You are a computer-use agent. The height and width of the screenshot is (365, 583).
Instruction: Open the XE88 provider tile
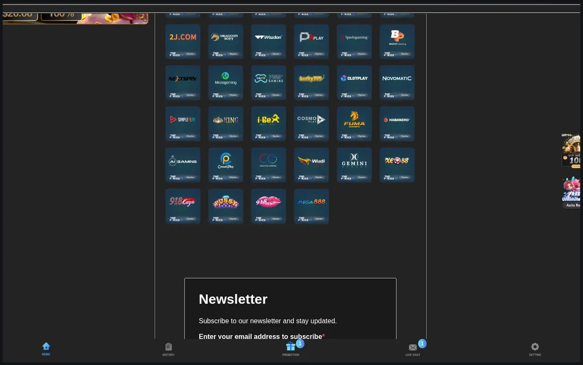(x=397, y=165)
